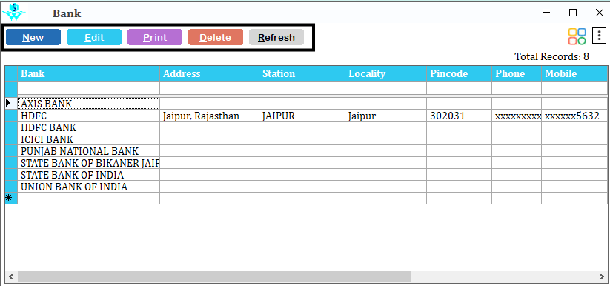Click the application logo icon in title bar

pos(13,12)
